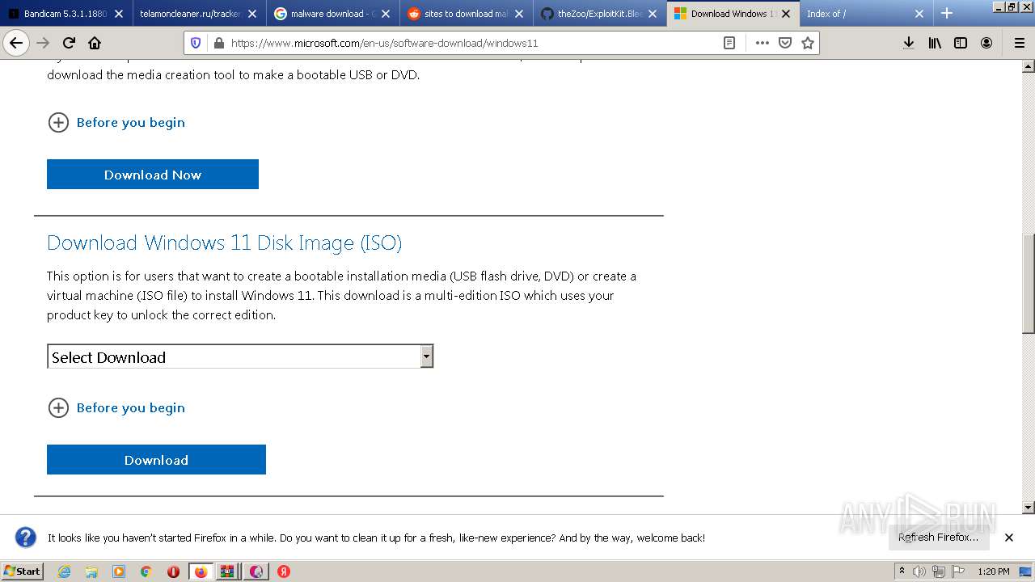1035x582 pixels.
Task: Click the scrollbar down arrow
Action: tap(1029, 508)
